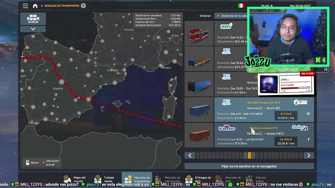The height and width of the screenshot is (188, 335).
Task: Click the streamer webcam overlay
Action: point(288,37)
